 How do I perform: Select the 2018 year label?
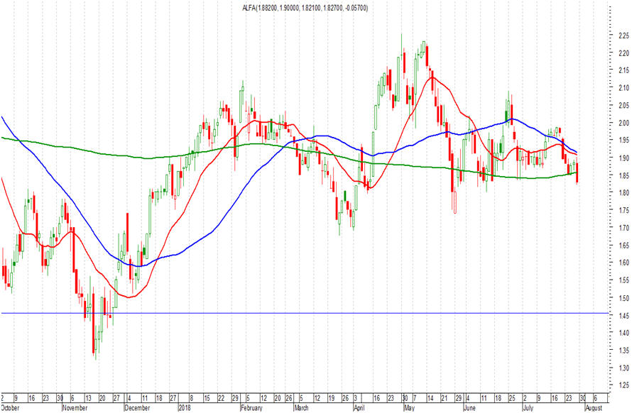185,408
